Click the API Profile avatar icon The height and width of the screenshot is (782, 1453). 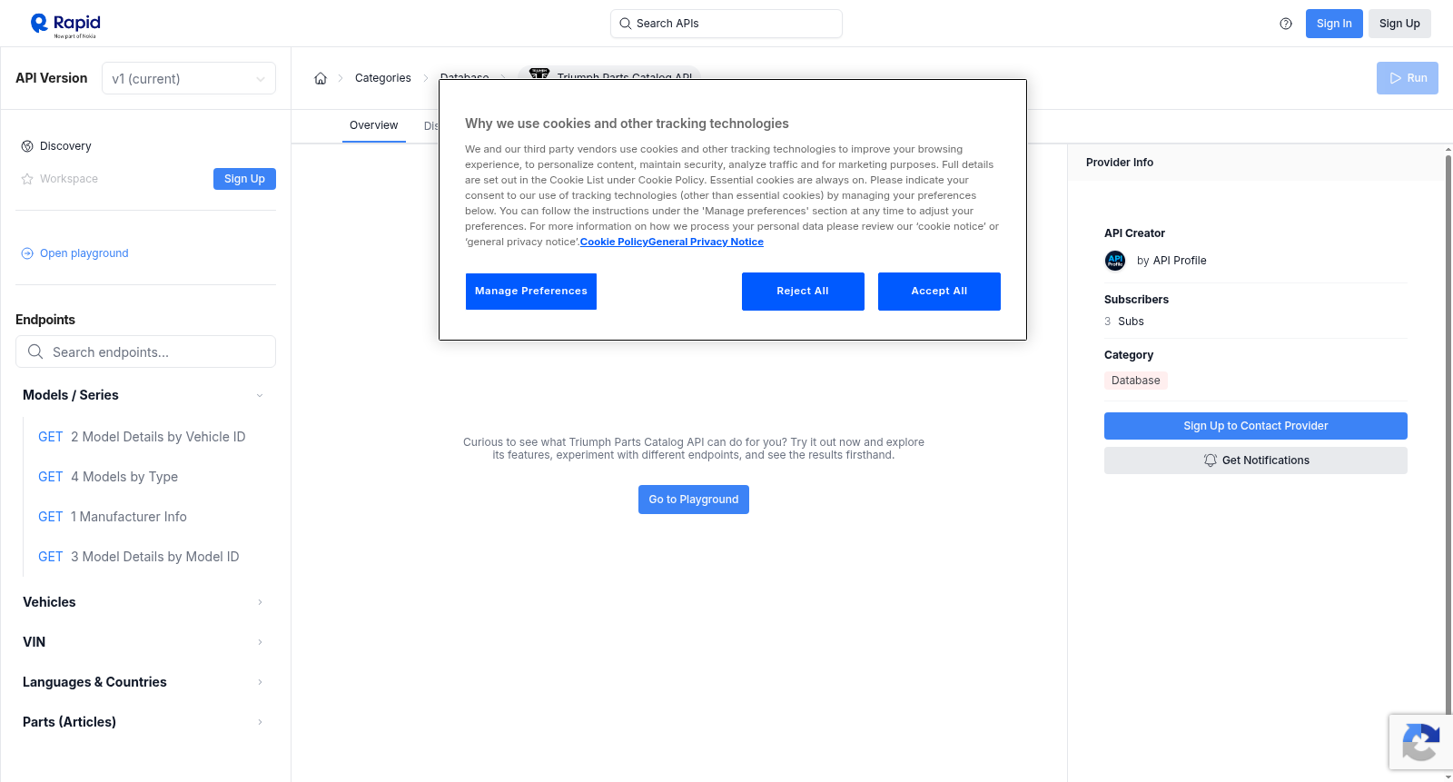point(1115,261)
